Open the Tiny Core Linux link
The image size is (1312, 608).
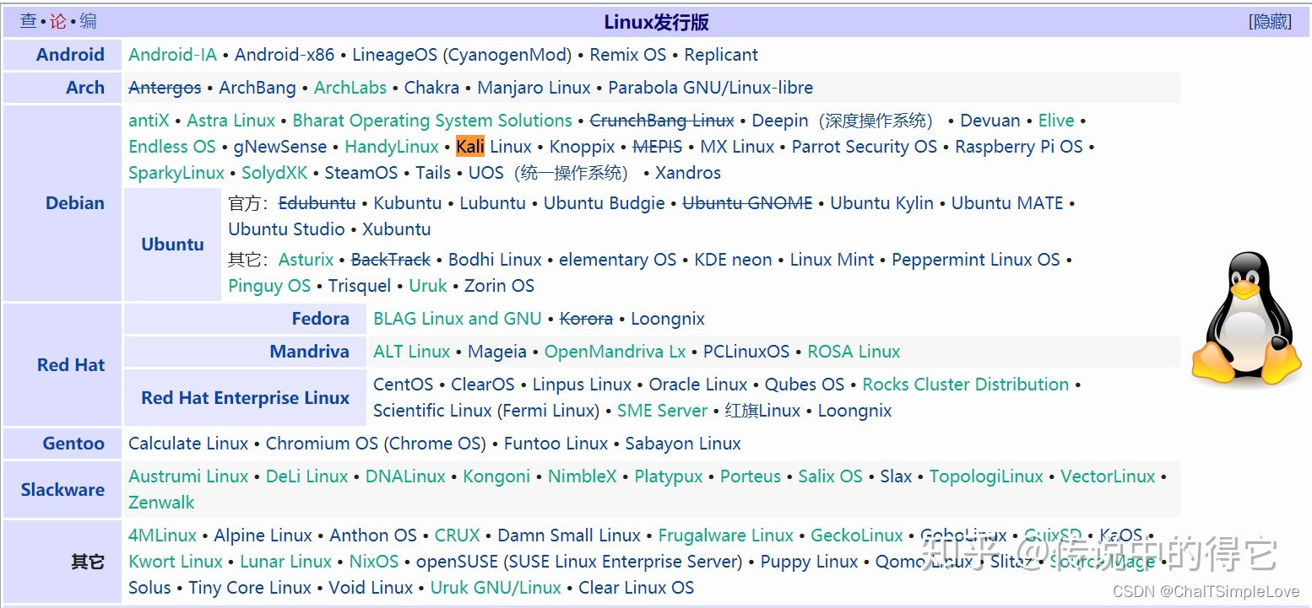tap(250, 588)
